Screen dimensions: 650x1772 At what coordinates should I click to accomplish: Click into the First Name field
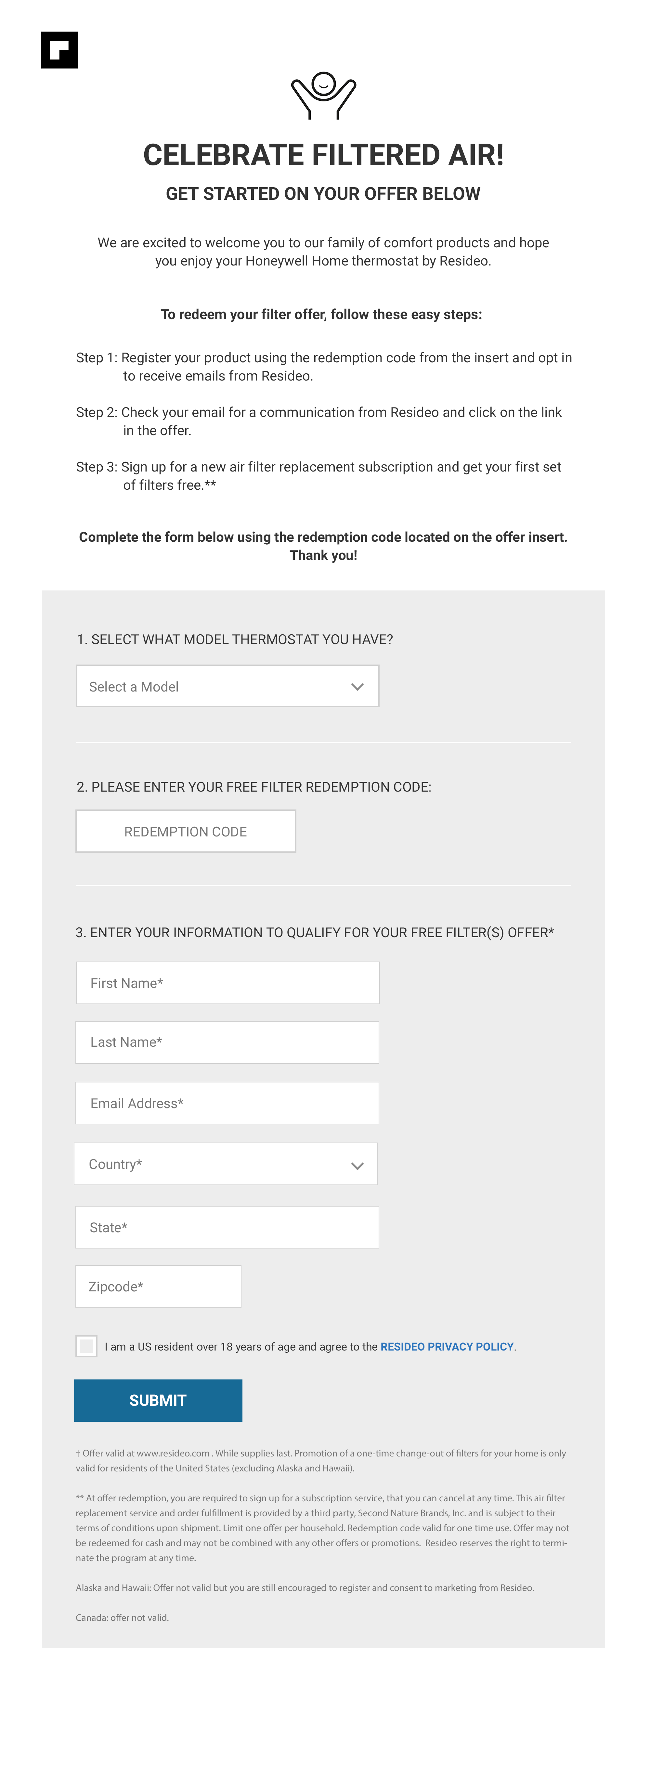[x=227, y=982]
